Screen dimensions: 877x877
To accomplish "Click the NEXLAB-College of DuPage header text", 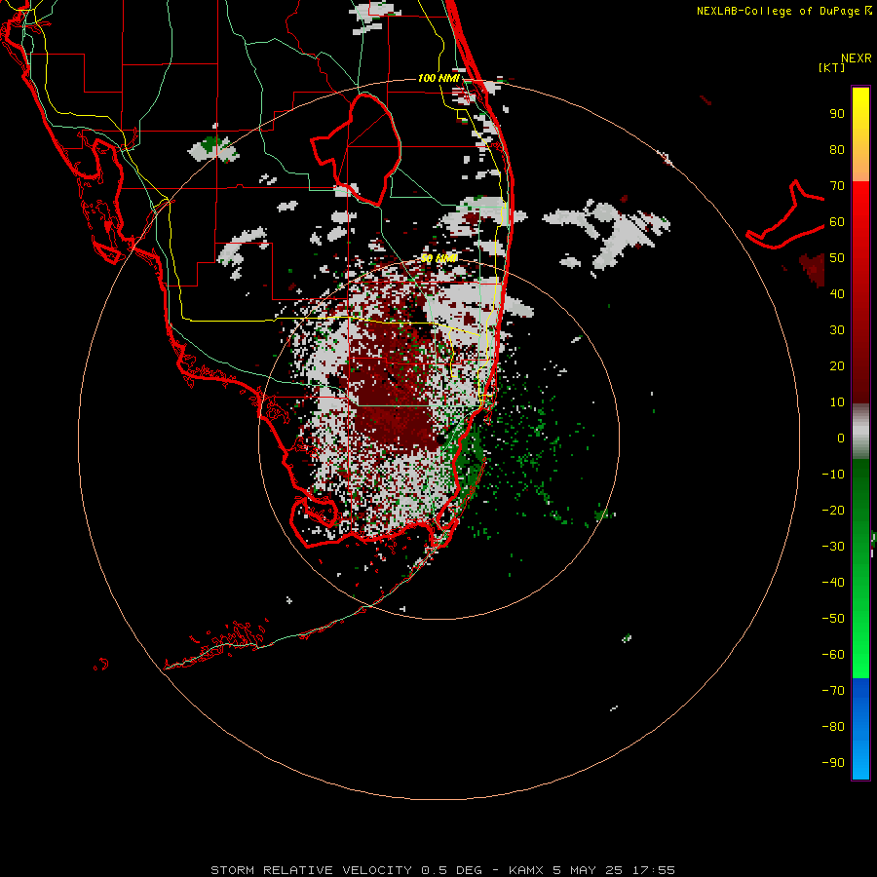I will (784, 11).
